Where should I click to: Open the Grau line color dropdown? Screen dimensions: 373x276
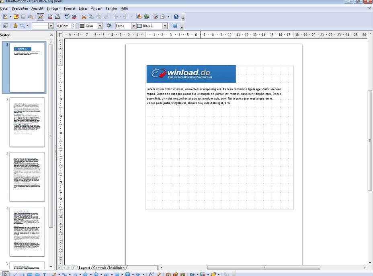pyautogui.click(x=100, y=26)
